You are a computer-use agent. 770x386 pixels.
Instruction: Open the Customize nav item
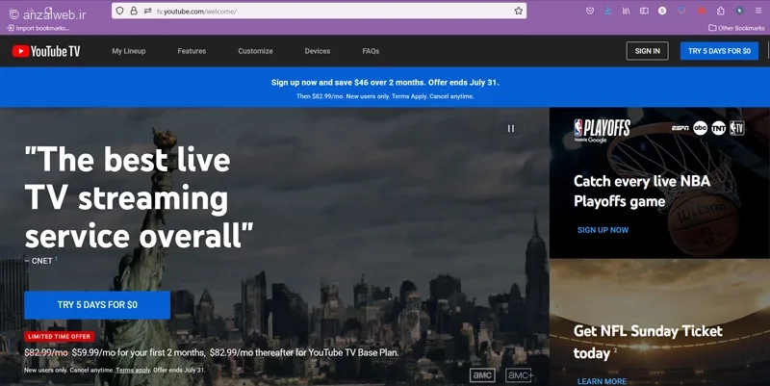tap(255, 51)
